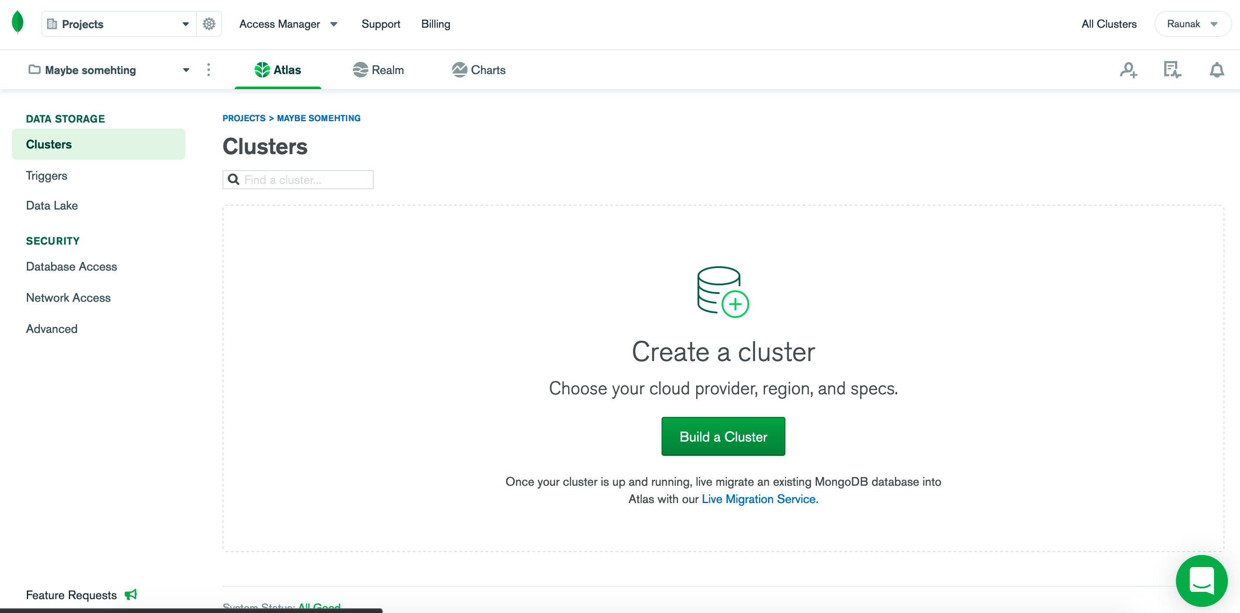Open the project options kebab menu
The width and height of the screenshot is (1240, 613).
click(209, 70)
